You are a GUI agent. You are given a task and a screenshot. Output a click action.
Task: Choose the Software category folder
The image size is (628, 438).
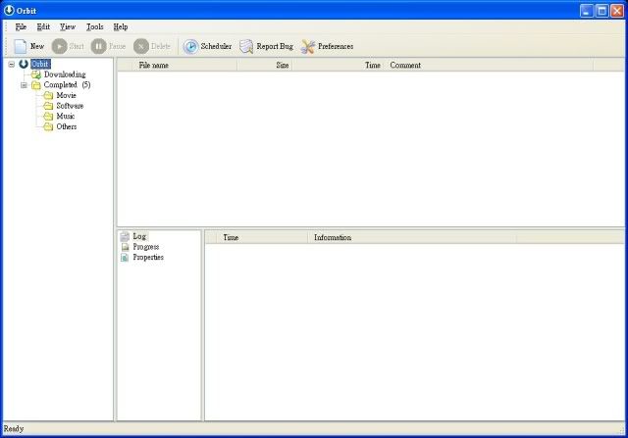(69, 106)
